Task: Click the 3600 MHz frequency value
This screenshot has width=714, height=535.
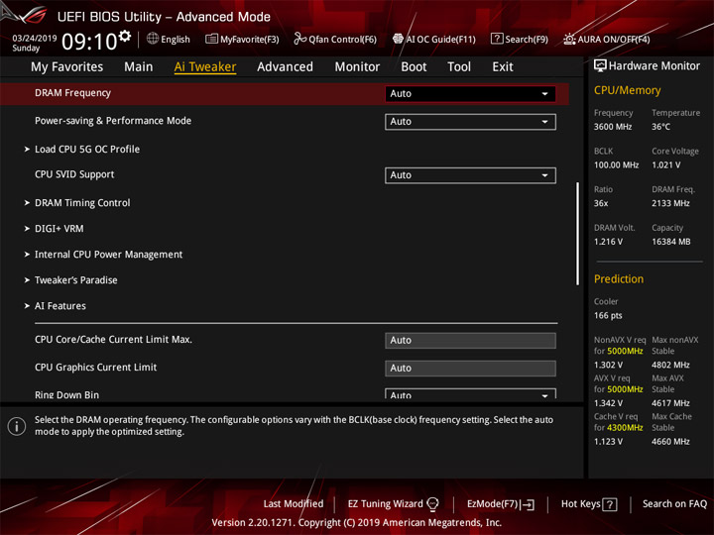Action: click(x=613, y=127)
